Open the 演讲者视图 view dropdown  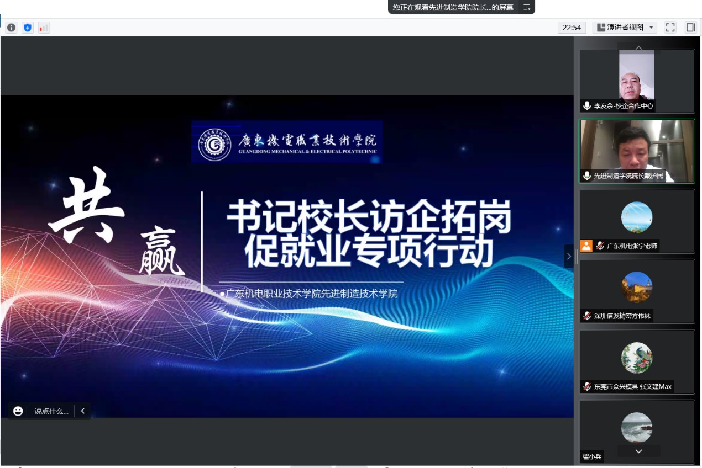[625, 28]
